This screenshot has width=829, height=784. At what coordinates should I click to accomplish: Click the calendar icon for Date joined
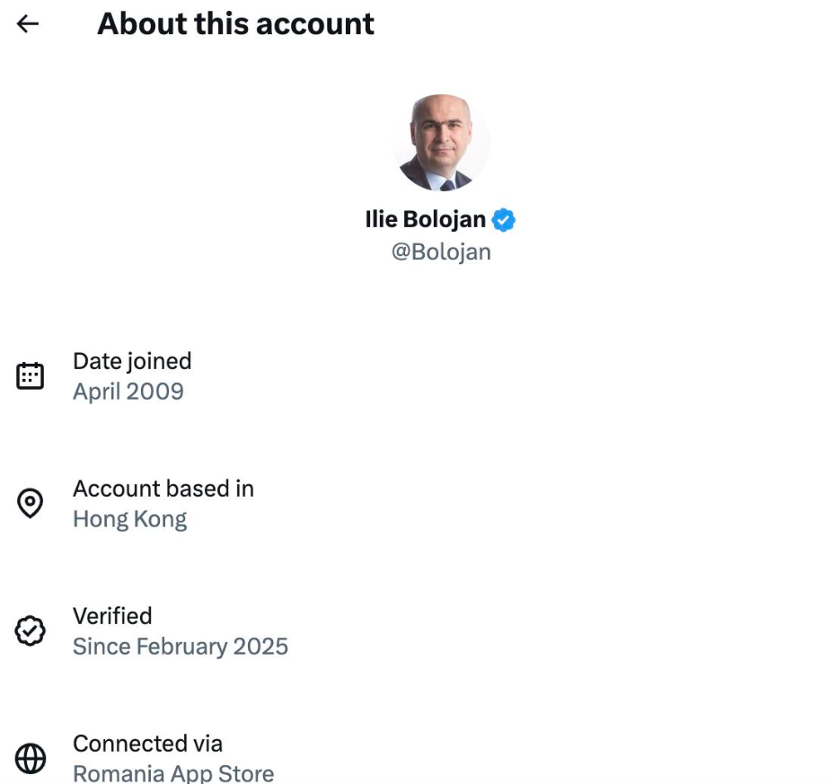pos(31,375)
